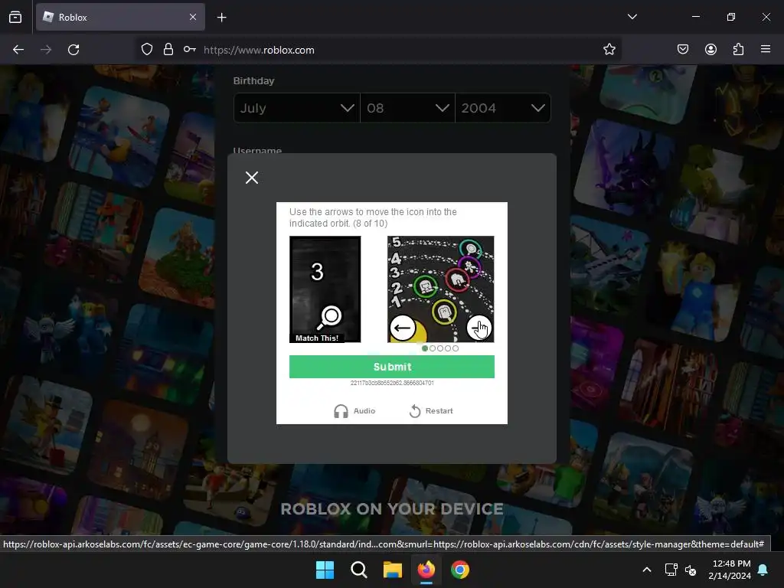Close the Roblox tab
The height and width of the screenshot is (588, 784).
pos(193,17)
